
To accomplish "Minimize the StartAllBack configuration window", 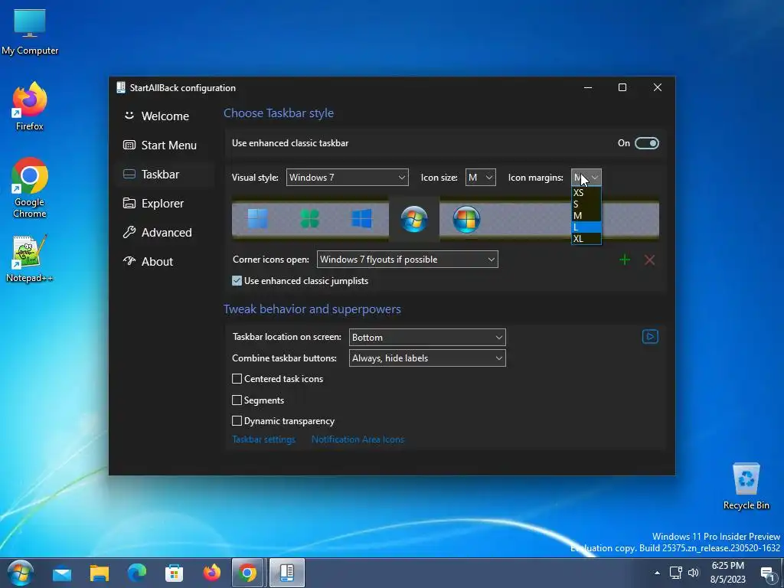I will pos(588,87).
